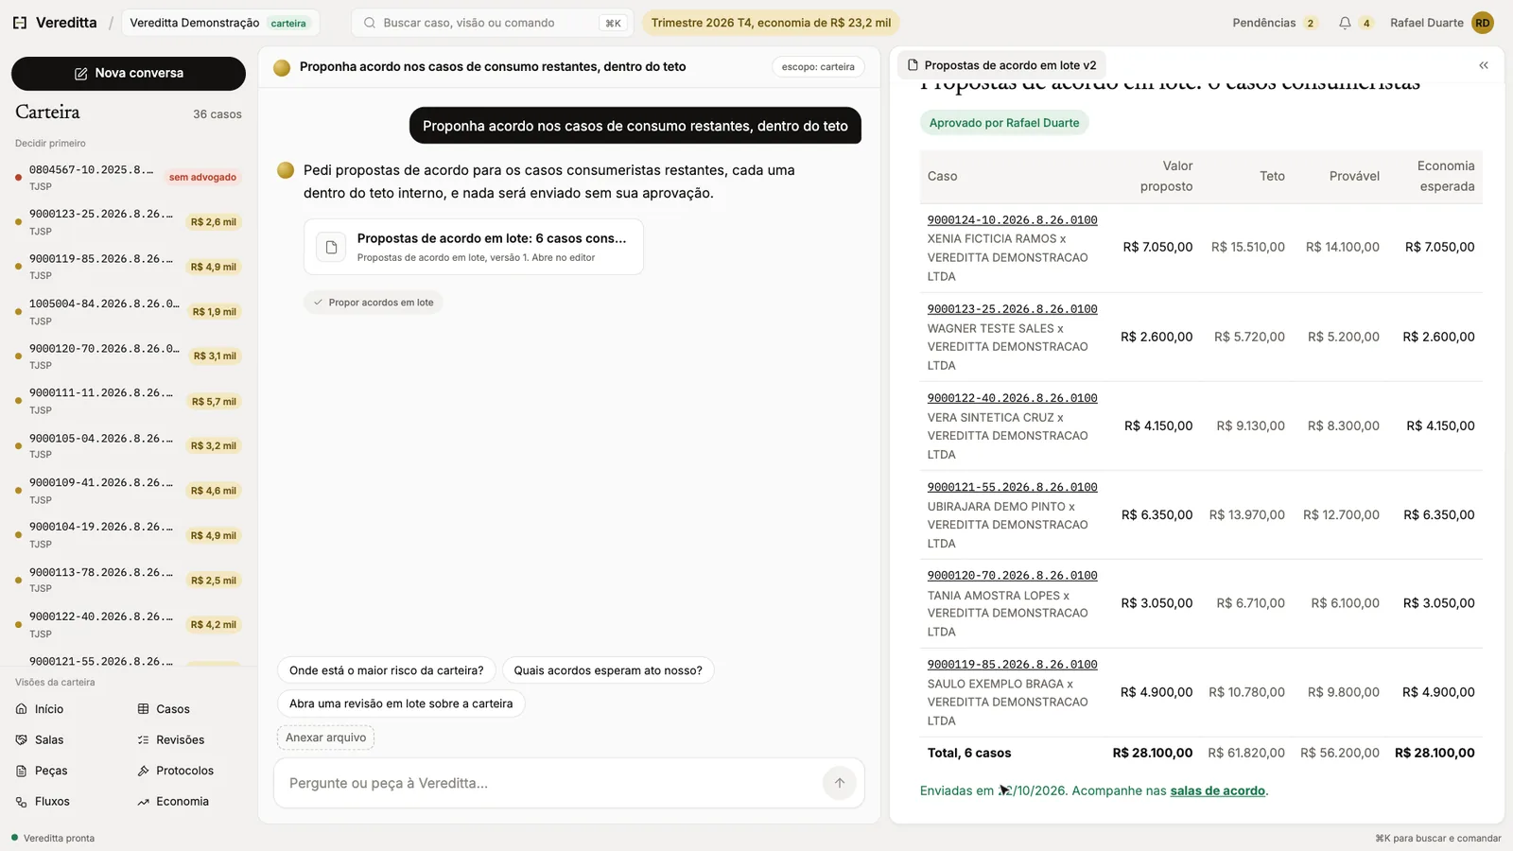
Task: Go to Peças view
Action: tap(42, 771)
